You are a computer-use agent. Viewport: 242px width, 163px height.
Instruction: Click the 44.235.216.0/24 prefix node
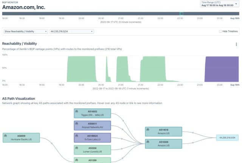[x=227, y=138]
